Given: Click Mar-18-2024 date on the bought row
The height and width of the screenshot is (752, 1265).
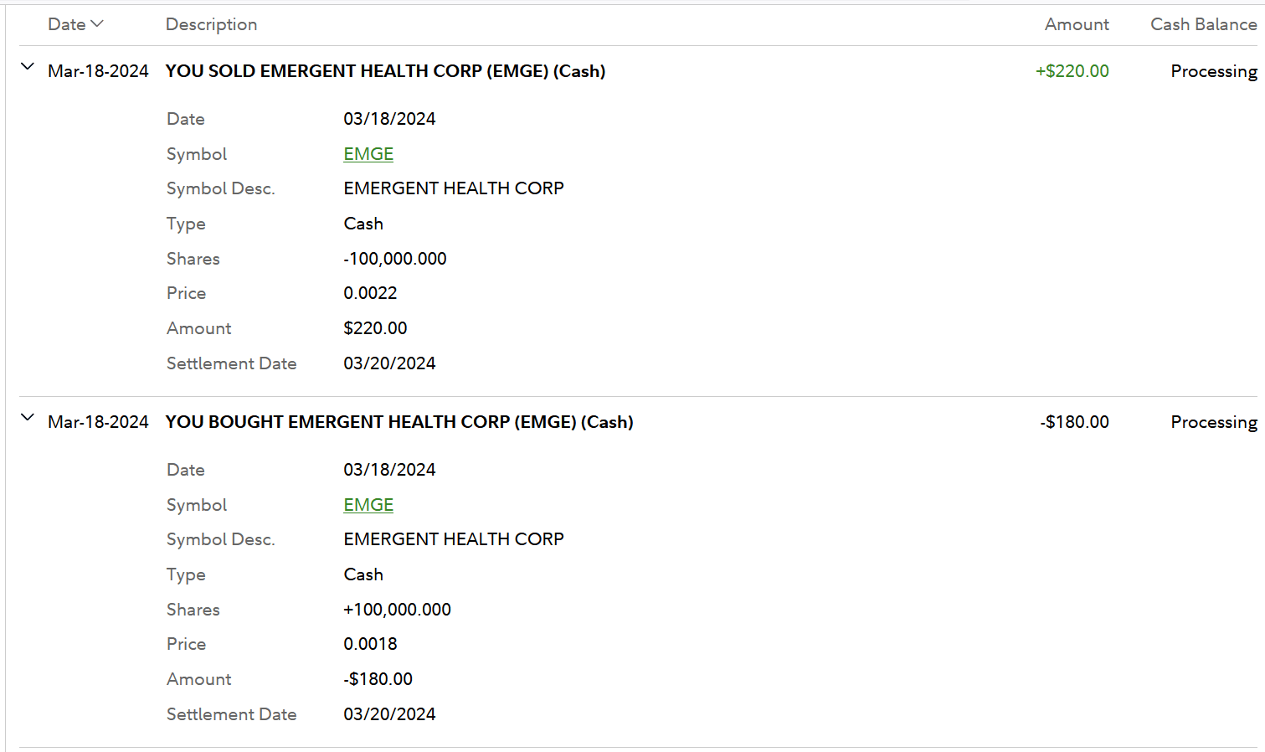Looking at the screenshot, I should (x=98, y=422).
